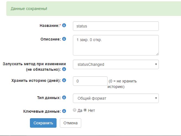
Task: Expand the Общий формат data type dropdown
Action: 116,98
